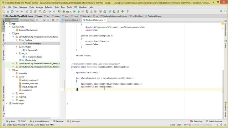Select the Project Files view tab

pos(27,20)
